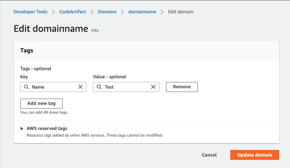This screenshot has width=290, height=168.
Task: Click the AWS reserved tags section title
Action: tap(47, 128)
